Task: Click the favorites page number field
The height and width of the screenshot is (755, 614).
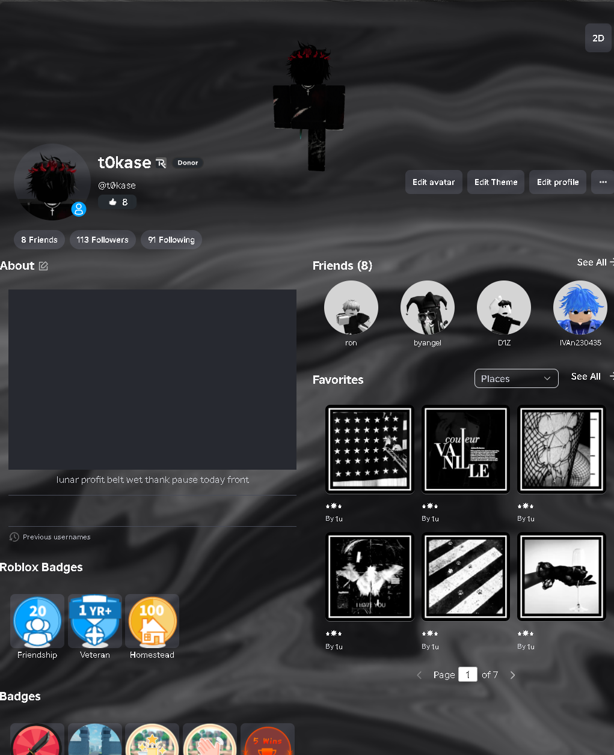Action: (468, 675)
